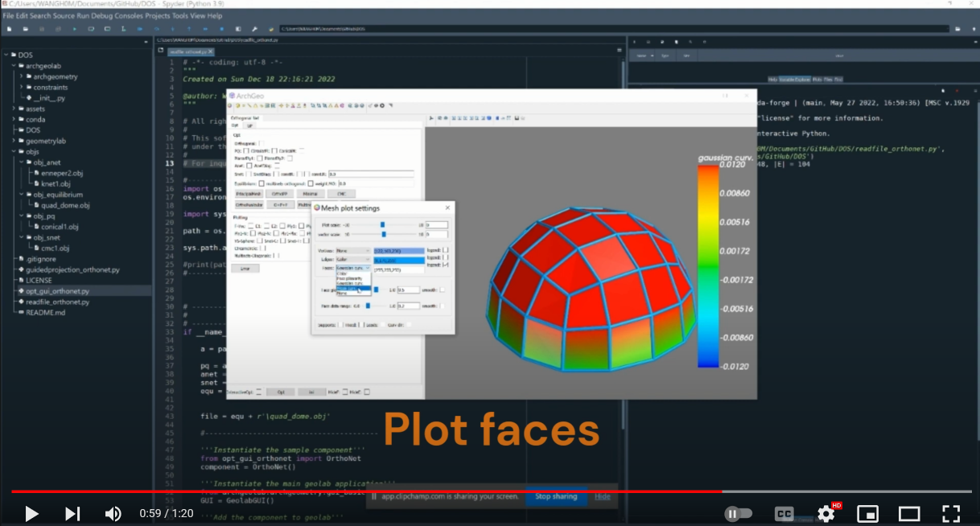
Task: Click the Debug file icon in toolbar
Action: [140, 28]
